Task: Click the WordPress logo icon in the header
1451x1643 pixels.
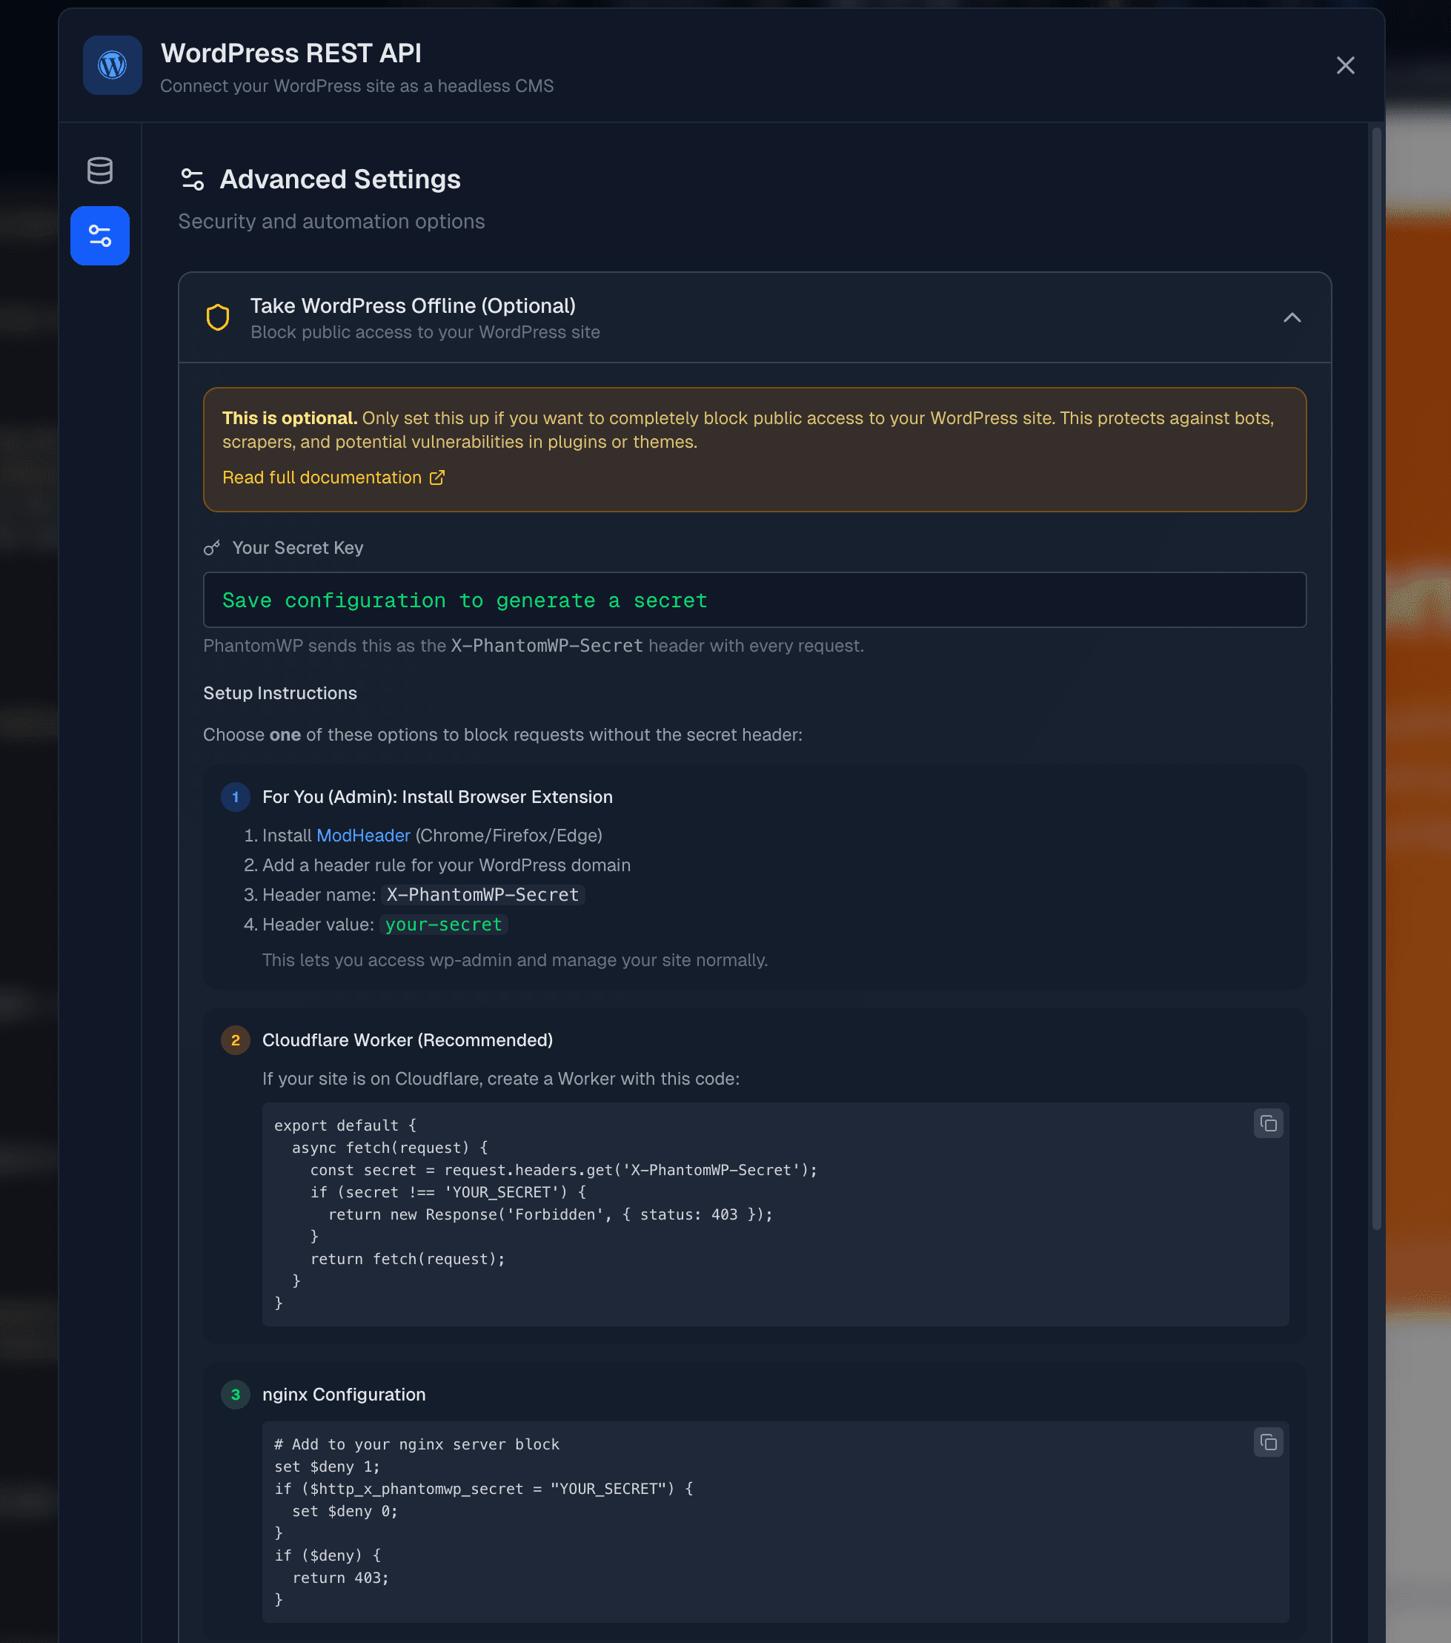Action: (x=112, y=65)
